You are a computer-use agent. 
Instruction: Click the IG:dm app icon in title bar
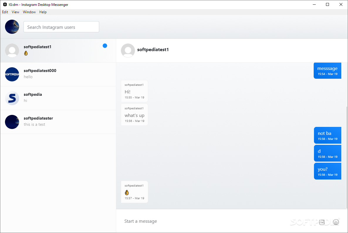pyautogui.click(x=5, y=4)
